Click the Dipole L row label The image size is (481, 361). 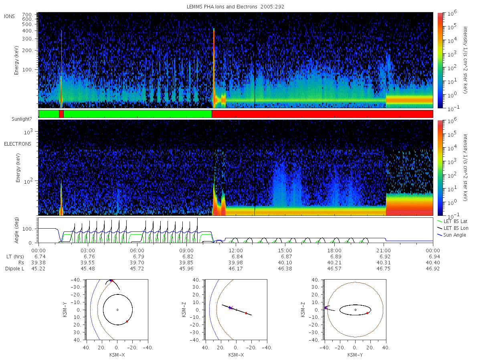14,269
